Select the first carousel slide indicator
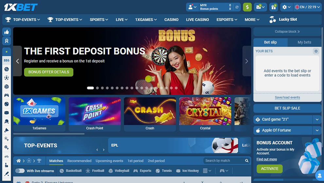324x183 pixels. (x=90, y=88)
